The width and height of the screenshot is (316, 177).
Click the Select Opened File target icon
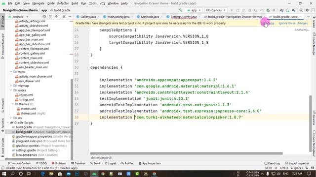tap(44, 17)
